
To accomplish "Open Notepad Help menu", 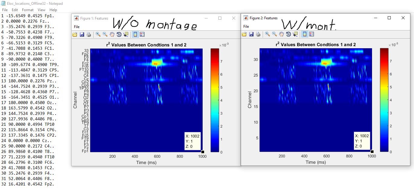I will pos(53,10).
